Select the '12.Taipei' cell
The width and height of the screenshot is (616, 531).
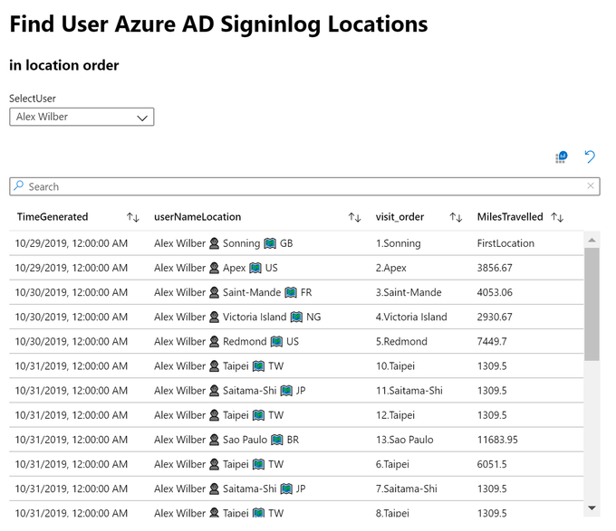pos(395,415)
